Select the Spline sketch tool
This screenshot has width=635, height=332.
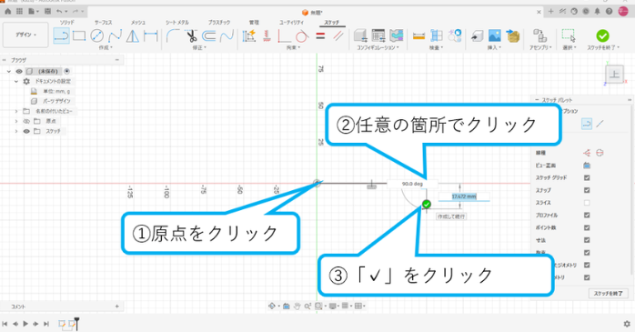tap(115, 36)
